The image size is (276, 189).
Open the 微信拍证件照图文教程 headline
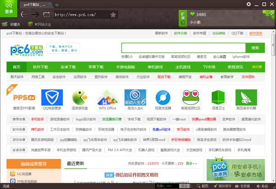click(x=137, y=175)
